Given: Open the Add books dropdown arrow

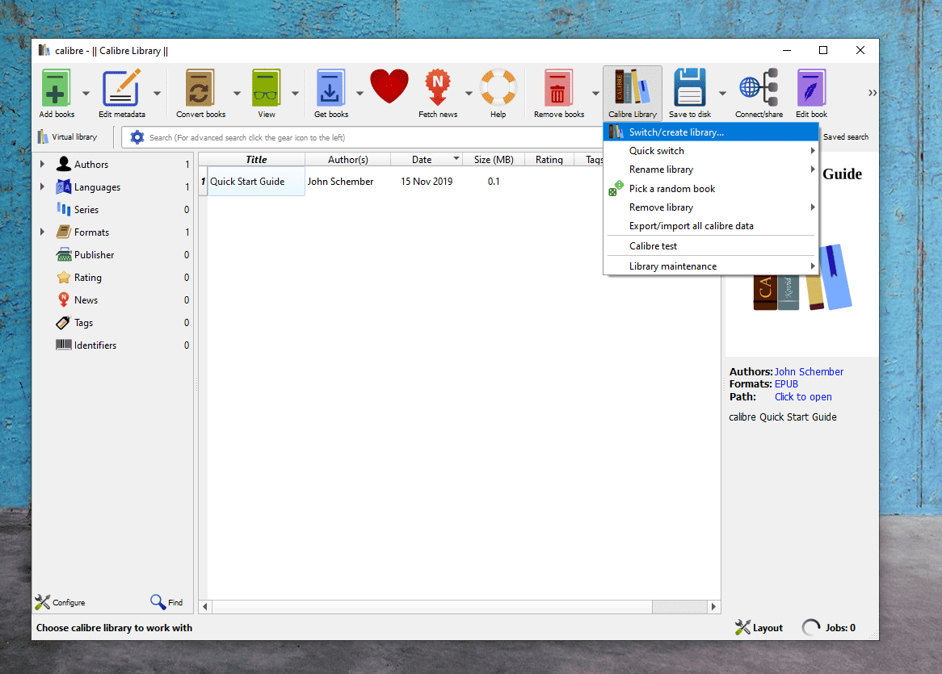Looking at the screenshot, I should click(86, 93).
